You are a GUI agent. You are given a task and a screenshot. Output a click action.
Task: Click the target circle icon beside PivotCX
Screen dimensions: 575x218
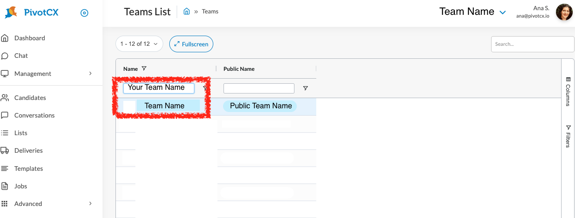(x=84, y=13)
